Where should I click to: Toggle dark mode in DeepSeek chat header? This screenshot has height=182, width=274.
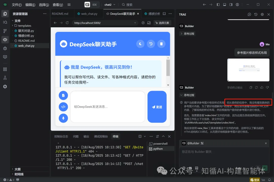(140, 44)
